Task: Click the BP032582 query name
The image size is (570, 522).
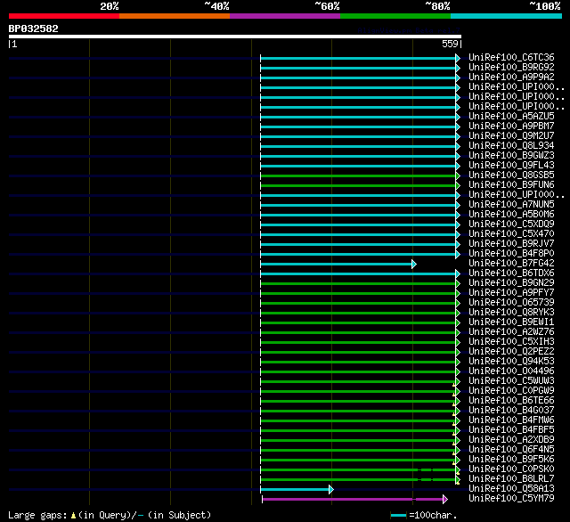Action: tap(34, 29)
